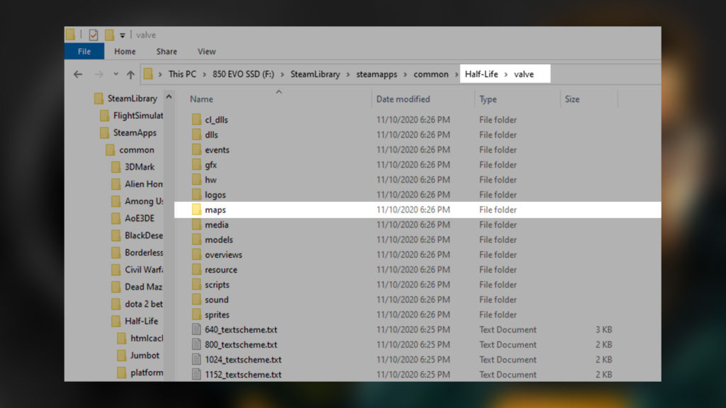Select the sprites folder icon
726x408 pixels.
[x=196, y=314]
